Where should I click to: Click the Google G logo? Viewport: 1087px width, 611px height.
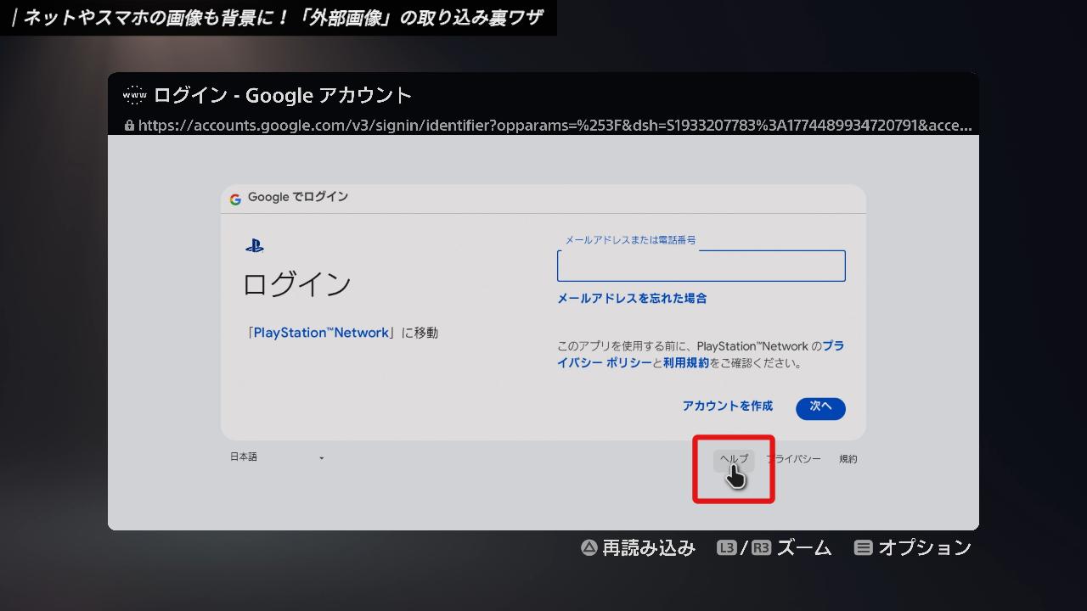tap(235, 199)
